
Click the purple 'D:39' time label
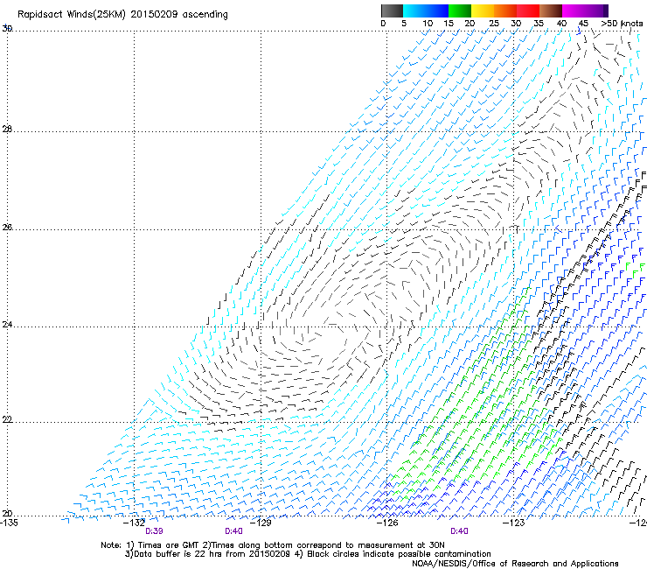(154, 531)
